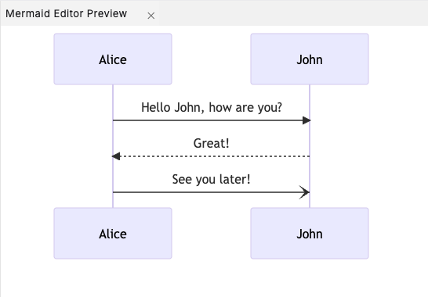Image resolution: width=428 pixels, height=297 pixels.
Task: Select the 'Great!' reply label
Action: (212, 144)
